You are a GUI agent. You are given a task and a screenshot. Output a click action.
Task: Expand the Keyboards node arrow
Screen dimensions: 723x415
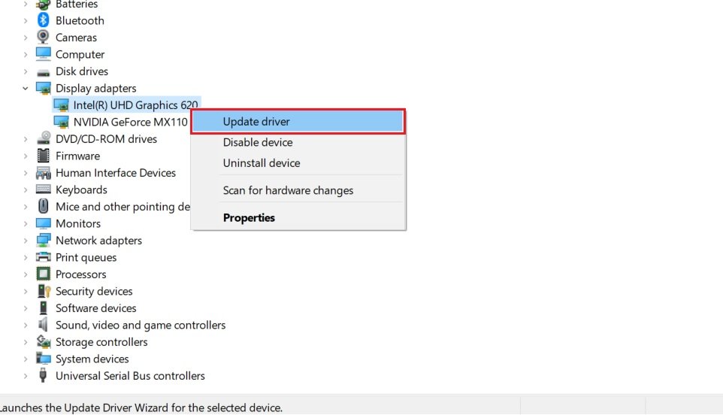tap(26, 190)
